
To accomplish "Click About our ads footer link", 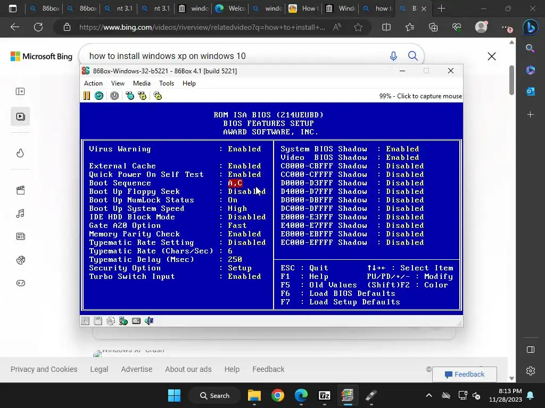I will pyautogui.click(x=188, y=369).
